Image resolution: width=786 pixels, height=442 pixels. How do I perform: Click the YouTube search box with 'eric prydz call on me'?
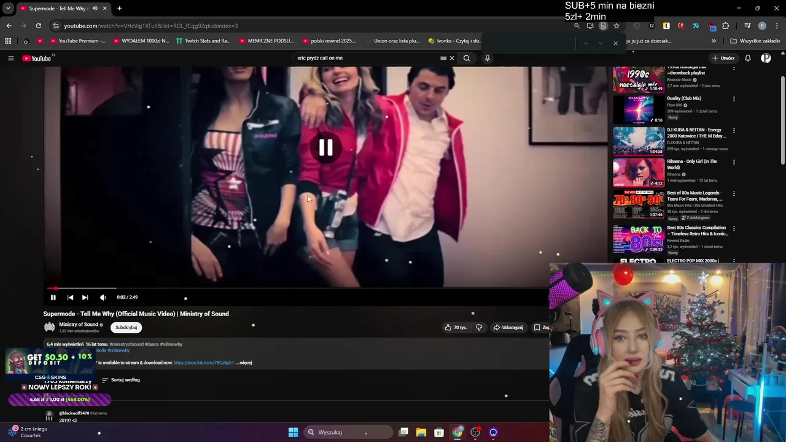pos(367,58)
